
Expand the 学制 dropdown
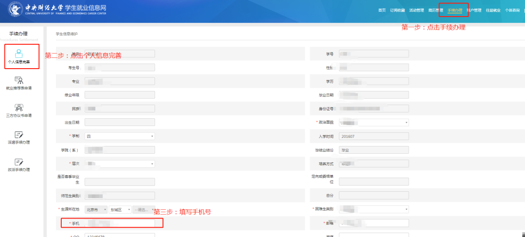coord(120,136)
